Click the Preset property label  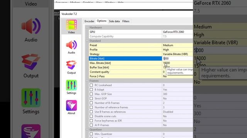pos(93,45)
